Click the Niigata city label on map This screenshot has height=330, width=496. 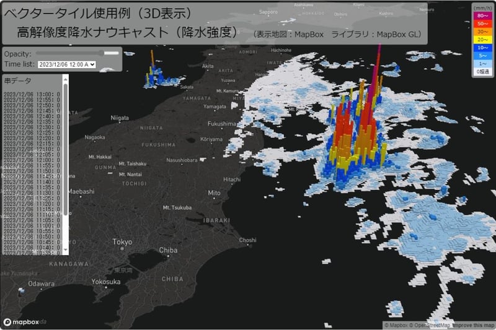[x=119, y=117]
